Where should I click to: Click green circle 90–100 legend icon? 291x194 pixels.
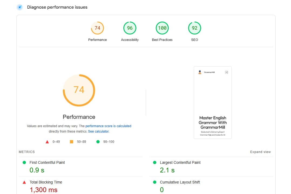click(98, 142)
